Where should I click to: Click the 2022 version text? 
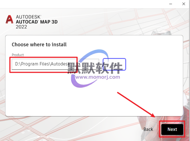click(21, 27)
